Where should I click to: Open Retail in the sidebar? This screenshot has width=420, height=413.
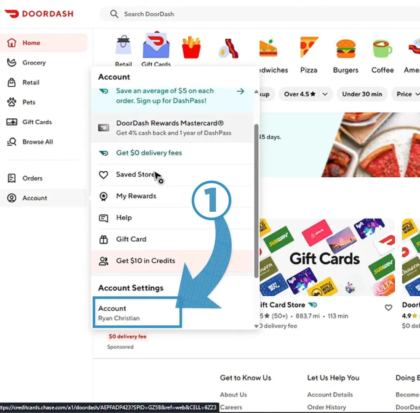click(x=44, y=83)
